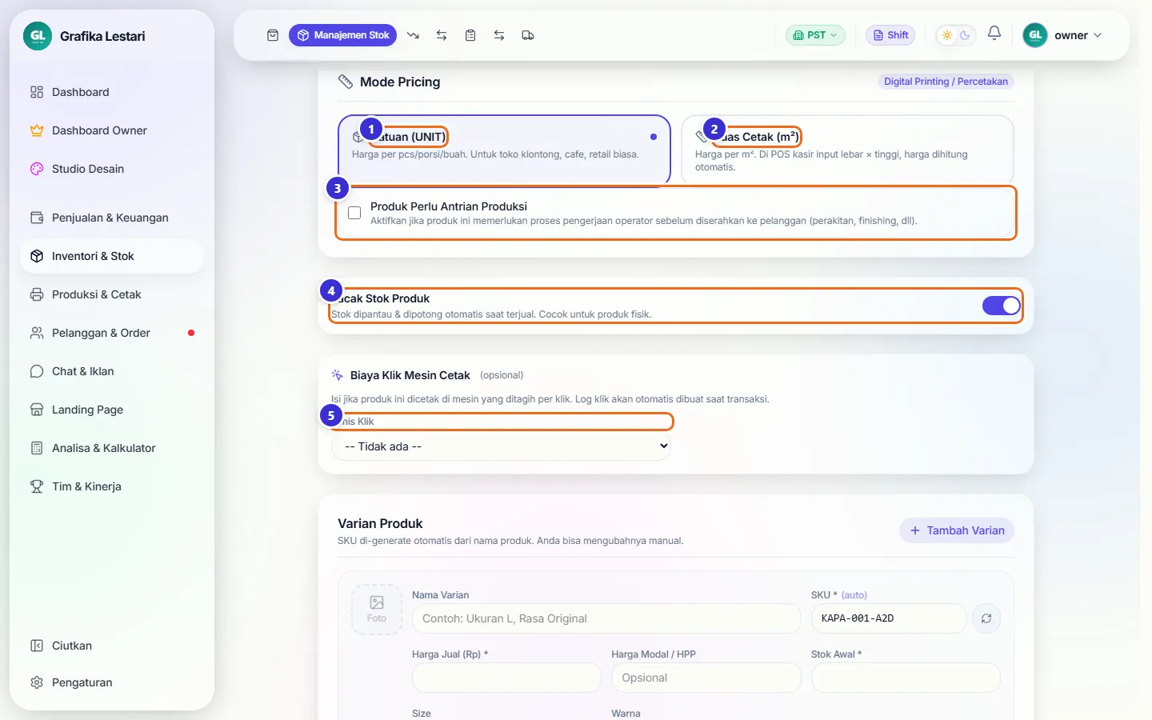Click the Harga Modal / HPP field
This screenshot has height=720, width=1152.
click(706, 678)
